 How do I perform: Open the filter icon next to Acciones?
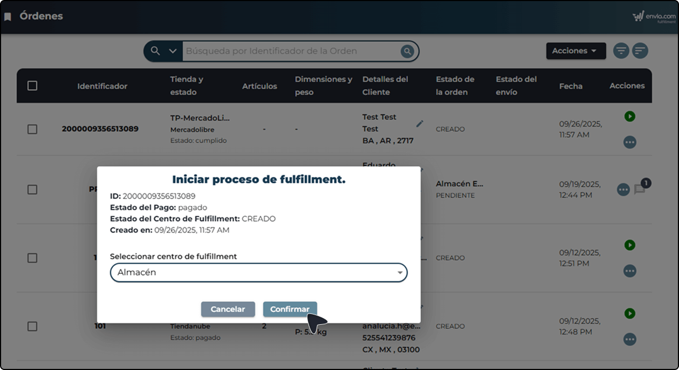pyautogui.click(x=621, y=51)
